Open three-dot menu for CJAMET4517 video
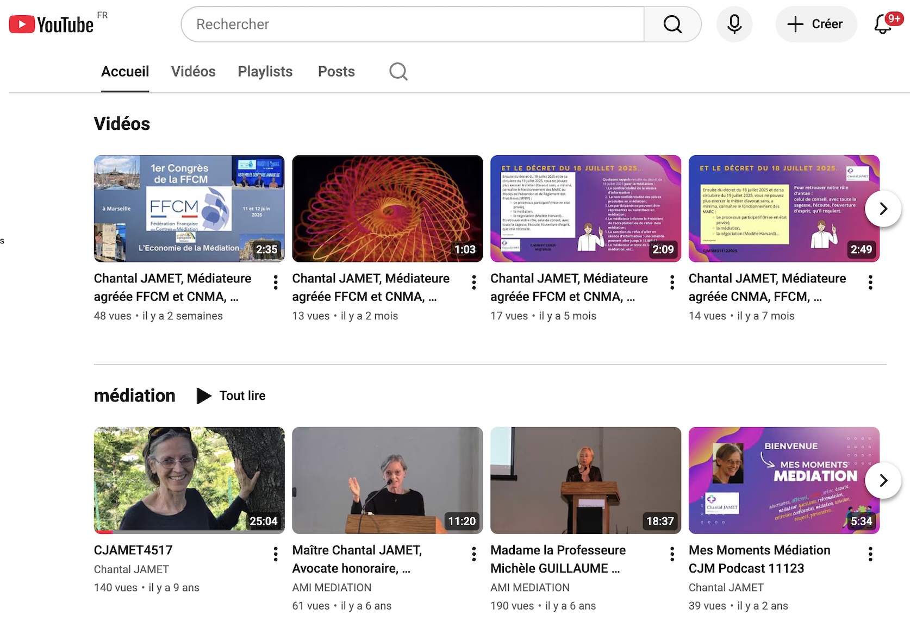 coord(276,554)
